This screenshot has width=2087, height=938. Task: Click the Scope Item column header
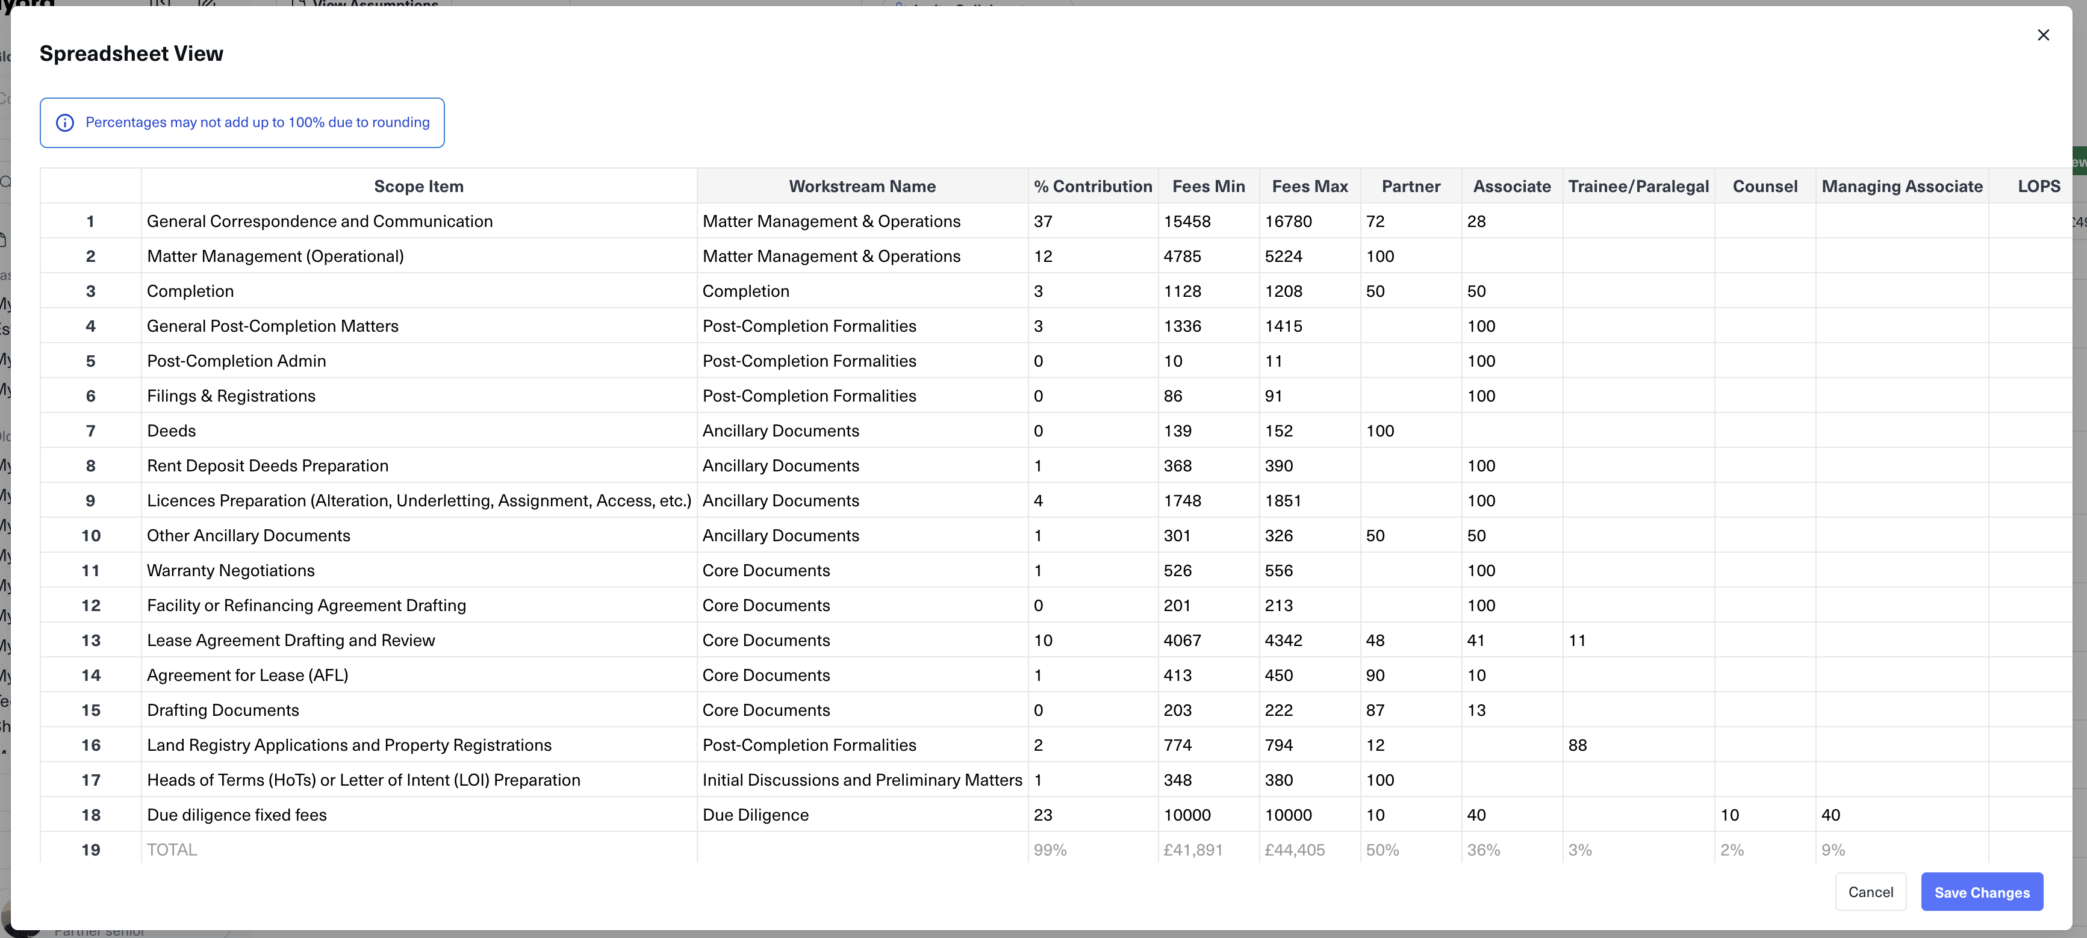(418, 185)
